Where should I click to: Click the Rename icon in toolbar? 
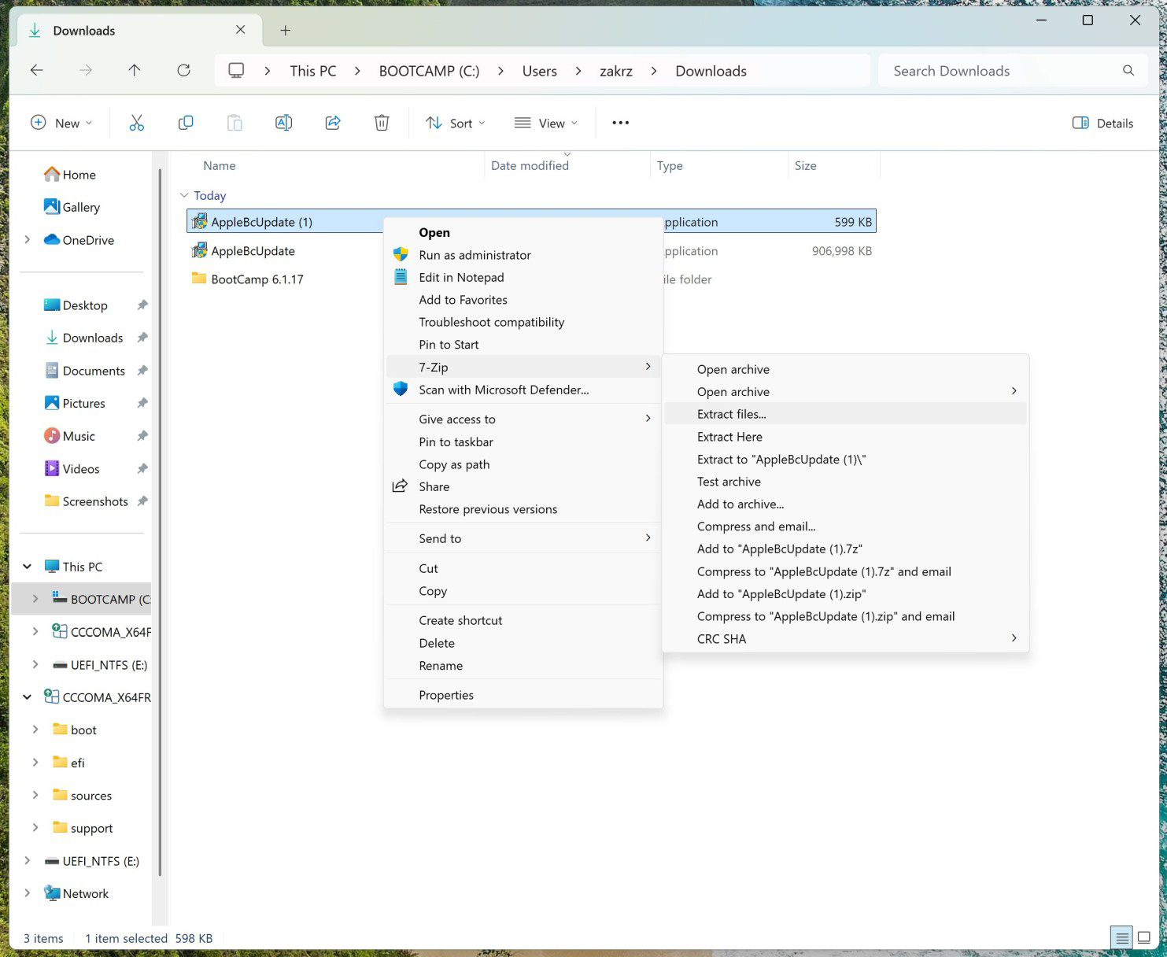tap(283, 123)
